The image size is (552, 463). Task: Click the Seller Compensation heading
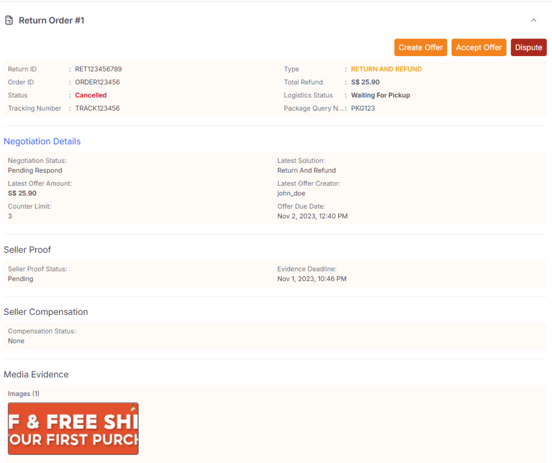(x=46, y=312)
